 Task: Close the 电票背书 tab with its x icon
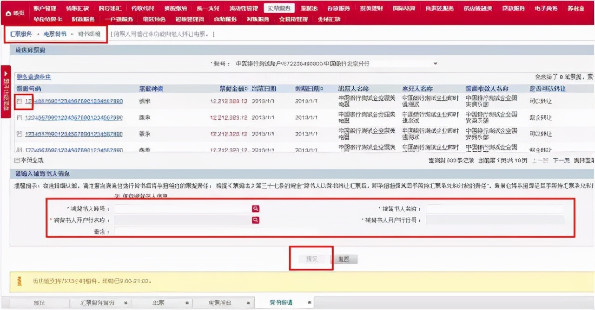click(248, 303)
